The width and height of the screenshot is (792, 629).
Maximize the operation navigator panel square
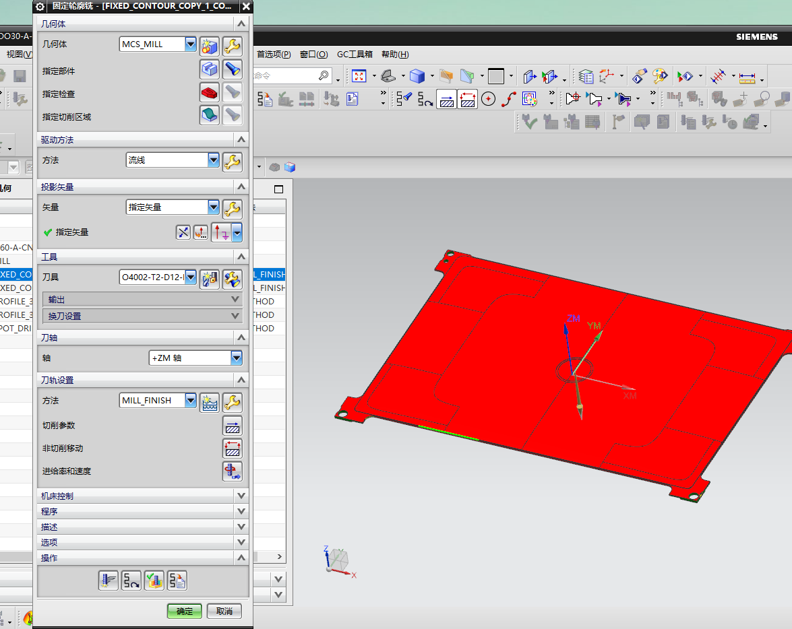[x=278, y=189]
